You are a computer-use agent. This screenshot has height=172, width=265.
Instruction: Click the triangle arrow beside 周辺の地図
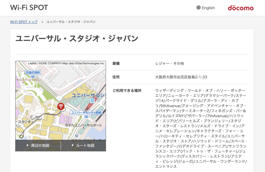(x=28, y=145)
